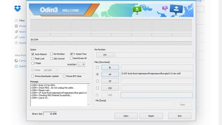Enable Phone Bootloader Update checkbox
Image resolution: width=222 pixels, height=125 pixels.
[33, 76]
